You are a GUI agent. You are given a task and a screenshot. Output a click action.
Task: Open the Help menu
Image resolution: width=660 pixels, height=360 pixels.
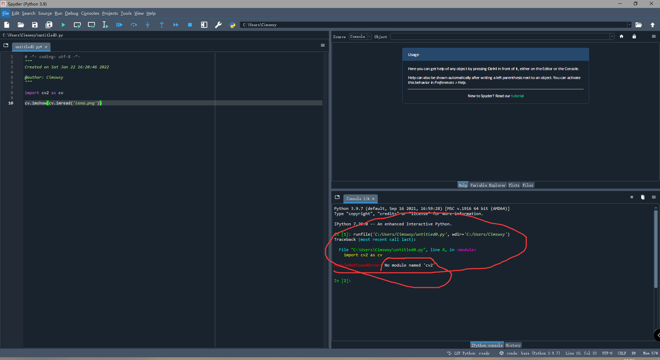pyautogui.click(x=151, y=13)
